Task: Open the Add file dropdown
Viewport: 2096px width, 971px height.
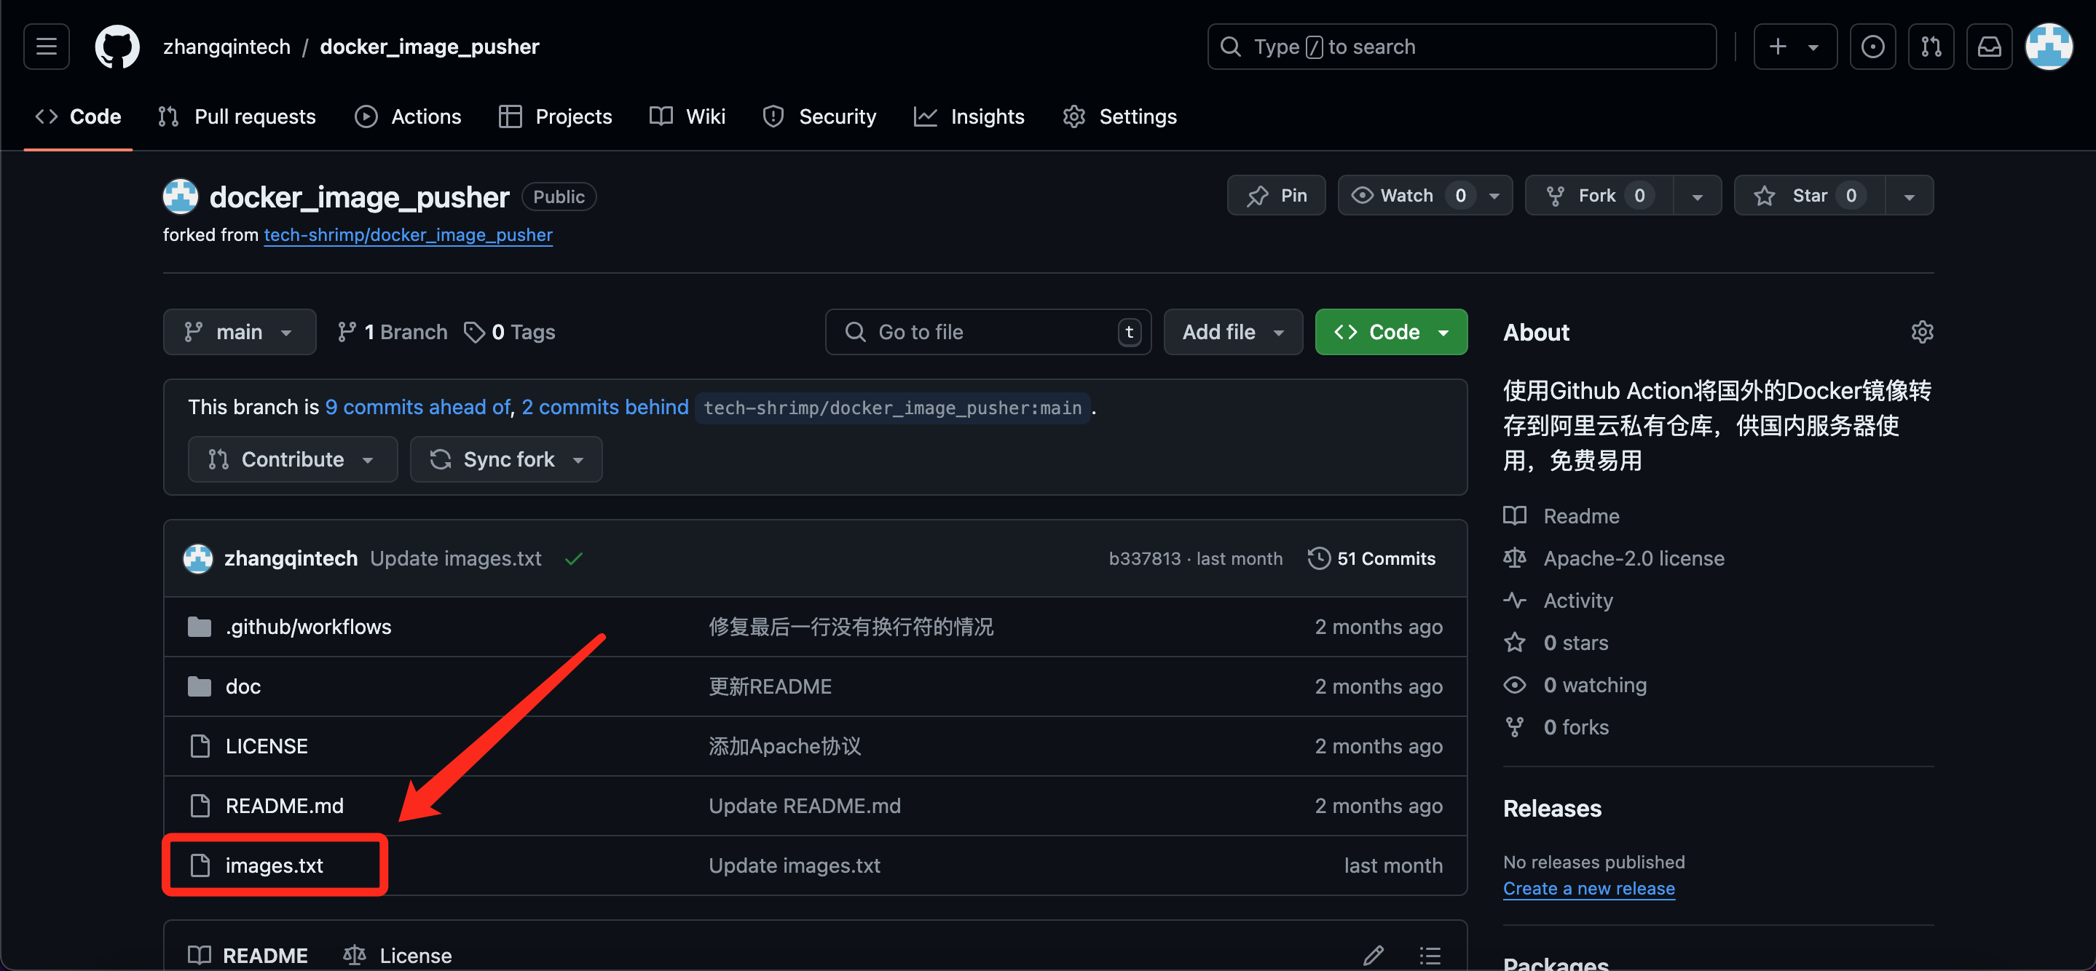Action: (x=1232, y=332)
